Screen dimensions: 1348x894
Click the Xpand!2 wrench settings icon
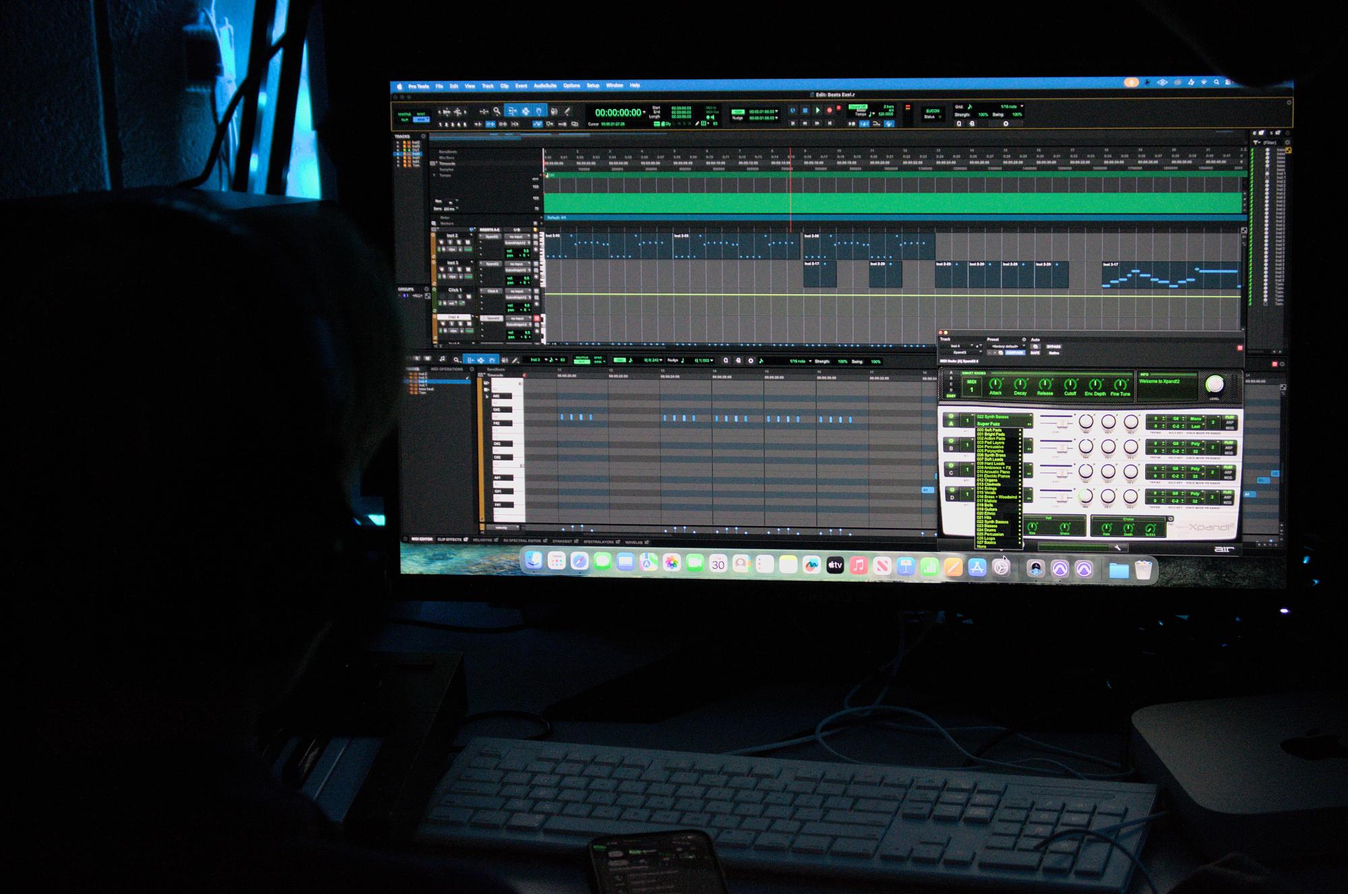point(1117,547)
